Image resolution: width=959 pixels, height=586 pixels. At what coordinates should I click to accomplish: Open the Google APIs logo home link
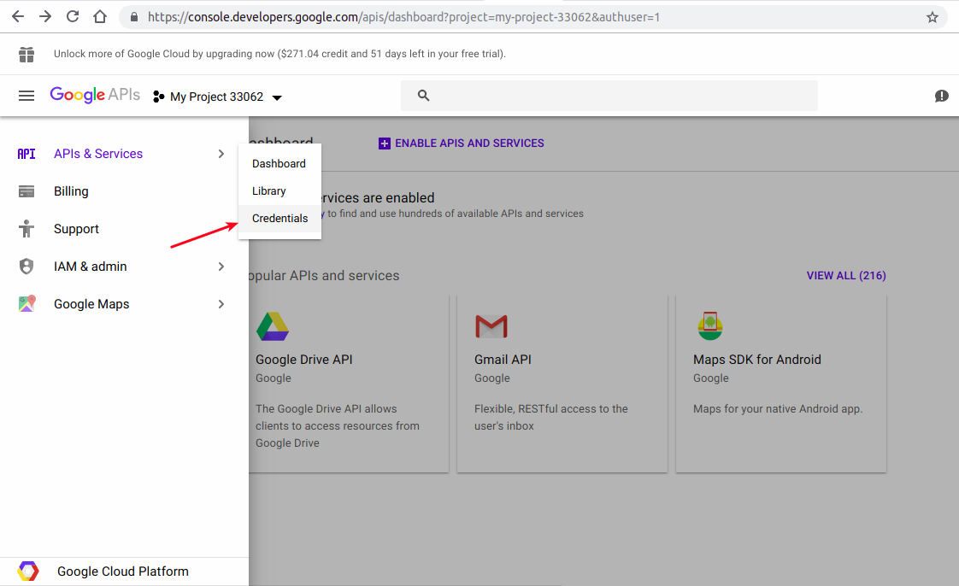[95, 95]
